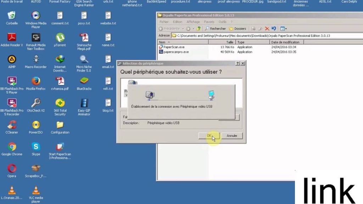Viewport: 363px width, 204px height.
Task: Sort files by Nom column header
Action: pyautogui.click(x=183, y=42)
